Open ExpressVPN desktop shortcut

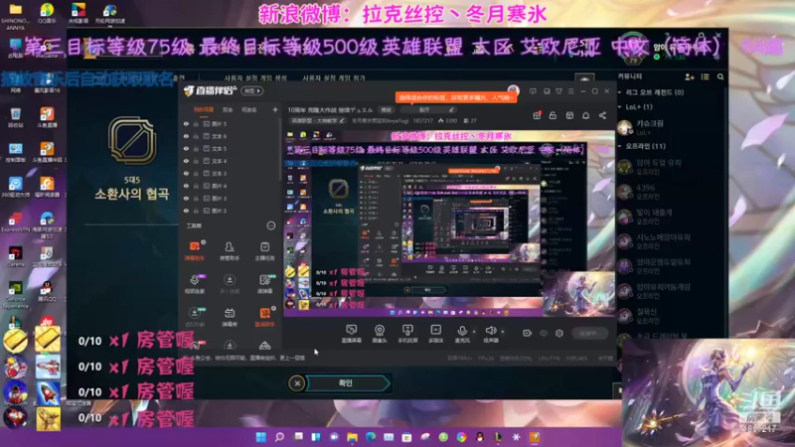point(15,222)
